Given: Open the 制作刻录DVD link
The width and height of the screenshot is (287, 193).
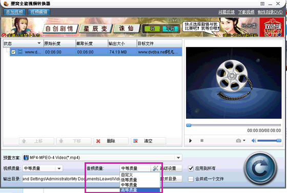Looking at the screenshot, I should [270, 12].
